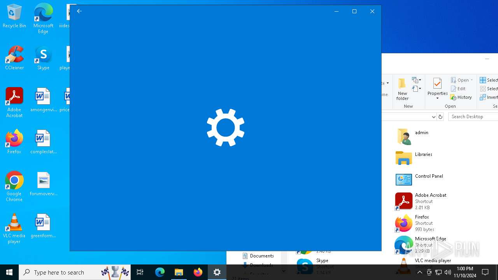Show hidden system tray icons
The width and height of the screenshot is (498, 280).
pyautogui.click(x=420, y=272)
